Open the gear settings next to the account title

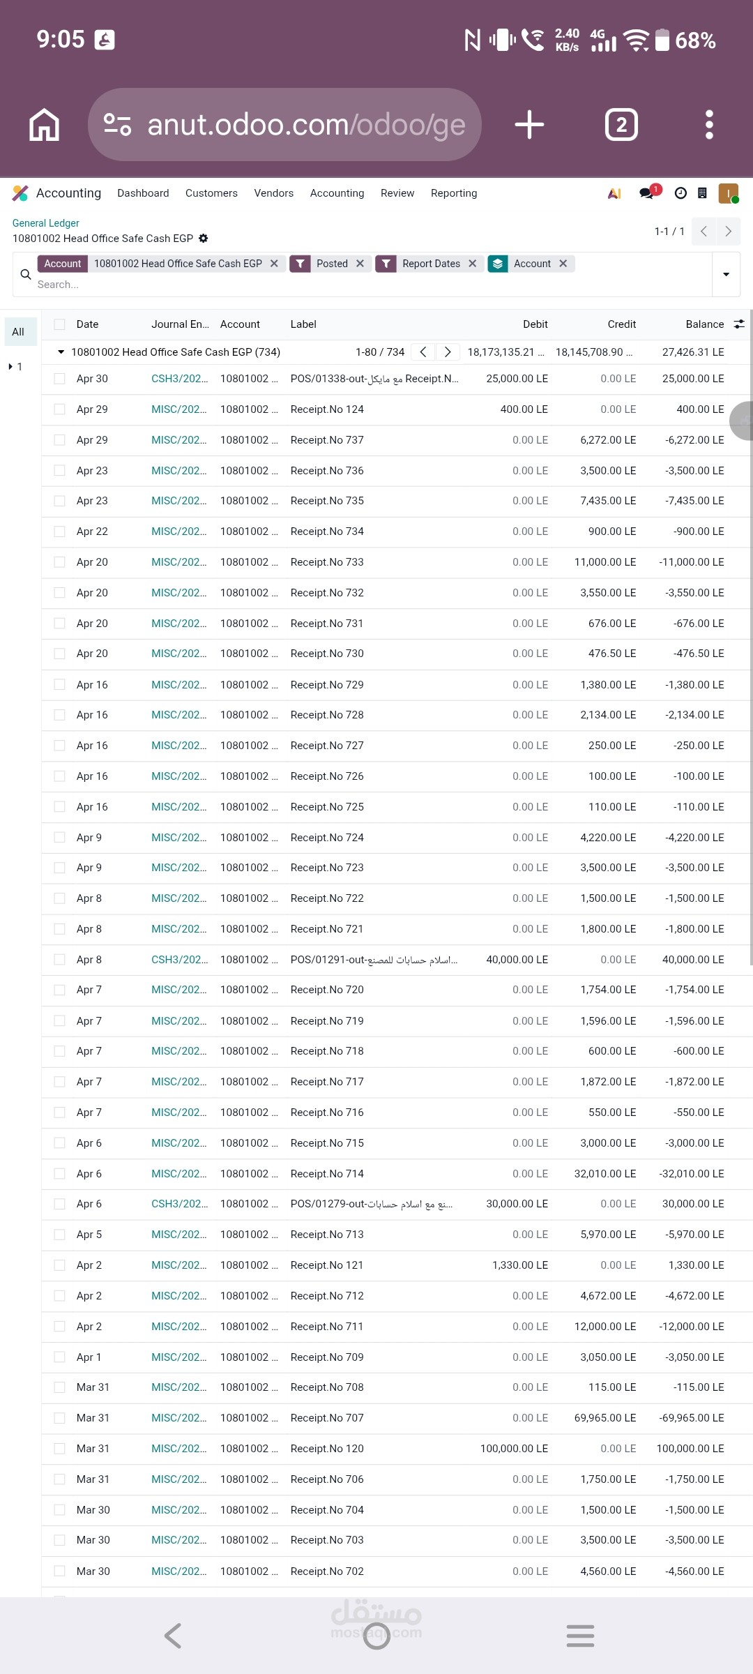(x=204, y=239)
